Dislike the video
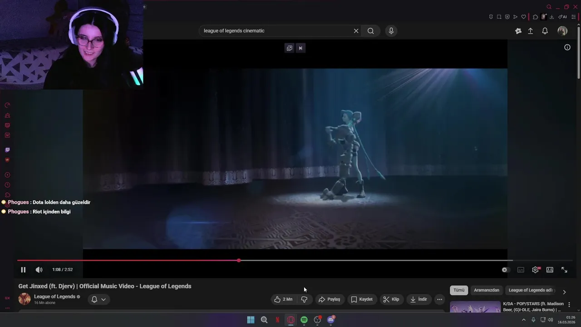 pos(305,299)
